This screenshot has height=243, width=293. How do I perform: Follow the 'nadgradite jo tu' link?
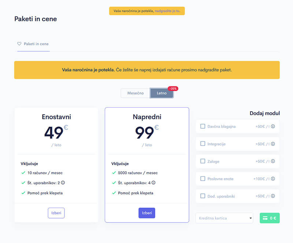[167, 11]
